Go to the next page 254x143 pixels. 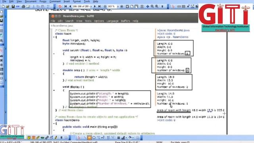coord(95,6)
